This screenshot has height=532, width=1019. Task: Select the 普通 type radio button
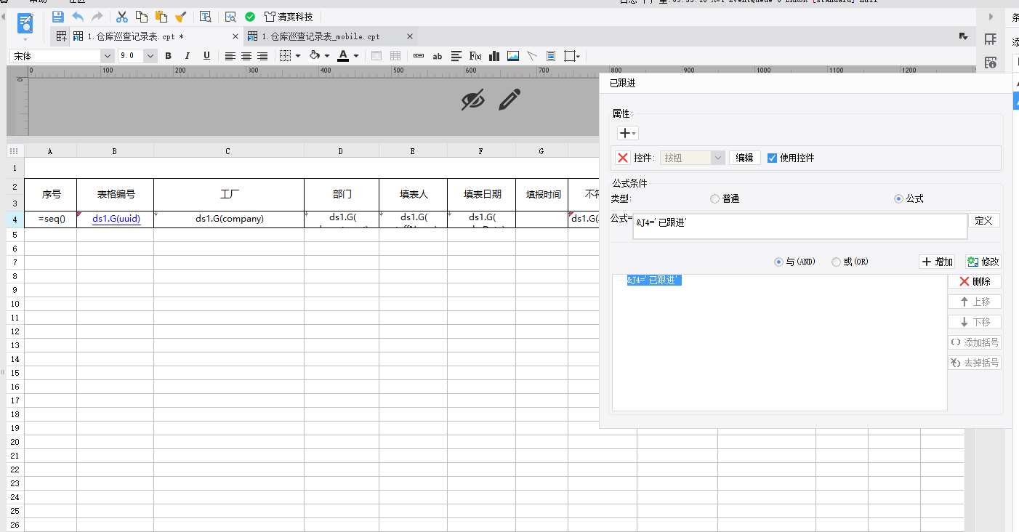pos(714,198)
